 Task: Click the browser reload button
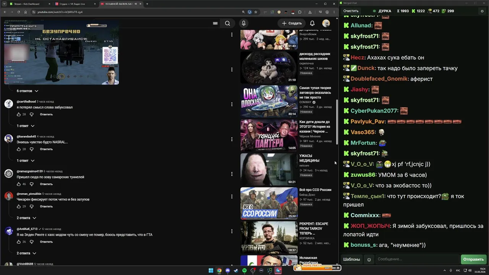point(19,12)
